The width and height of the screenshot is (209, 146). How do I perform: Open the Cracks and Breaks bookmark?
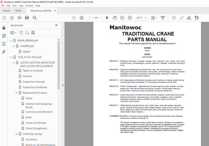(x=36, y=123)
